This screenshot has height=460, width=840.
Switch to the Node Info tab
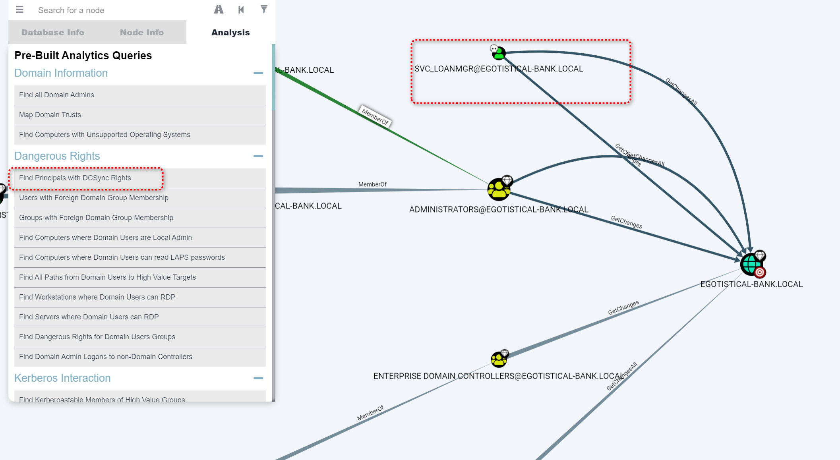(x=142, y=33)
